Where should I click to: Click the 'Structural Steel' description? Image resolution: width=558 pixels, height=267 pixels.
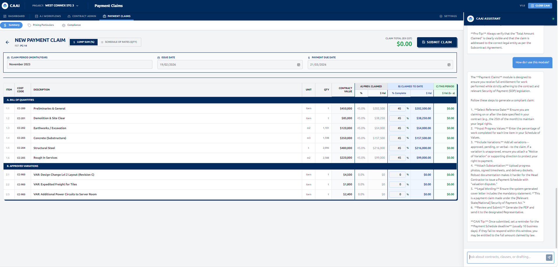click(x=44, y=148)
